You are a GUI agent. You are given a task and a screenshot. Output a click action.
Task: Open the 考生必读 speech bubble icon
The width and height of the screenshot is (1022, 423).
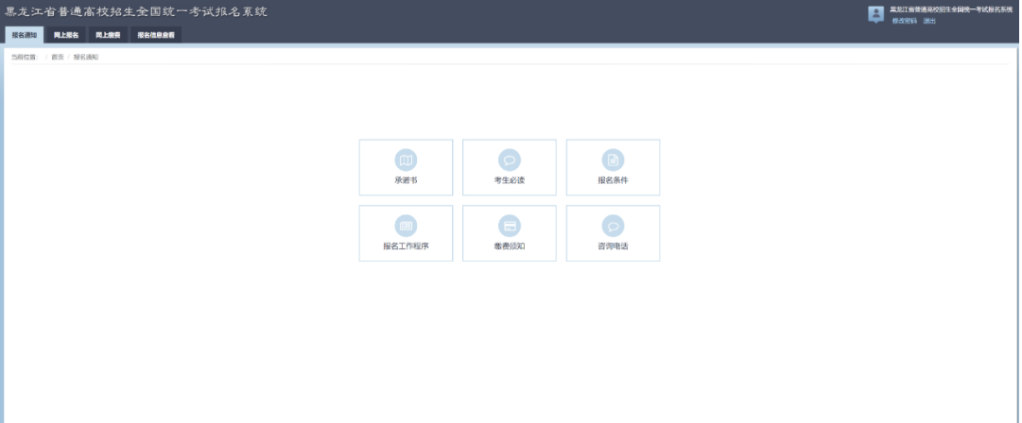coord(510,161)
